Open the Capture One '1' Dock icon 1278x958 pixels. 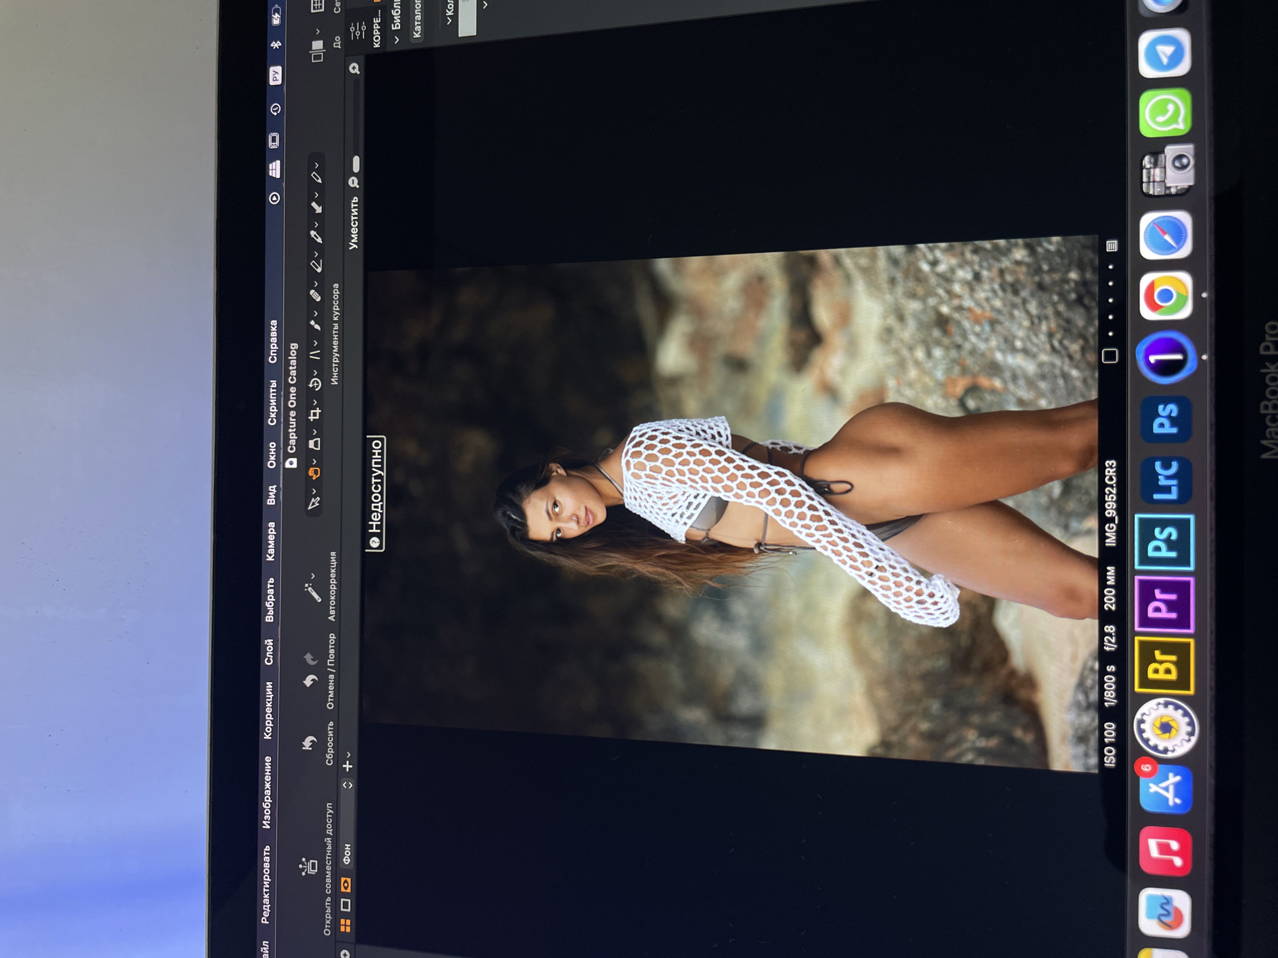coord(1166,357)
